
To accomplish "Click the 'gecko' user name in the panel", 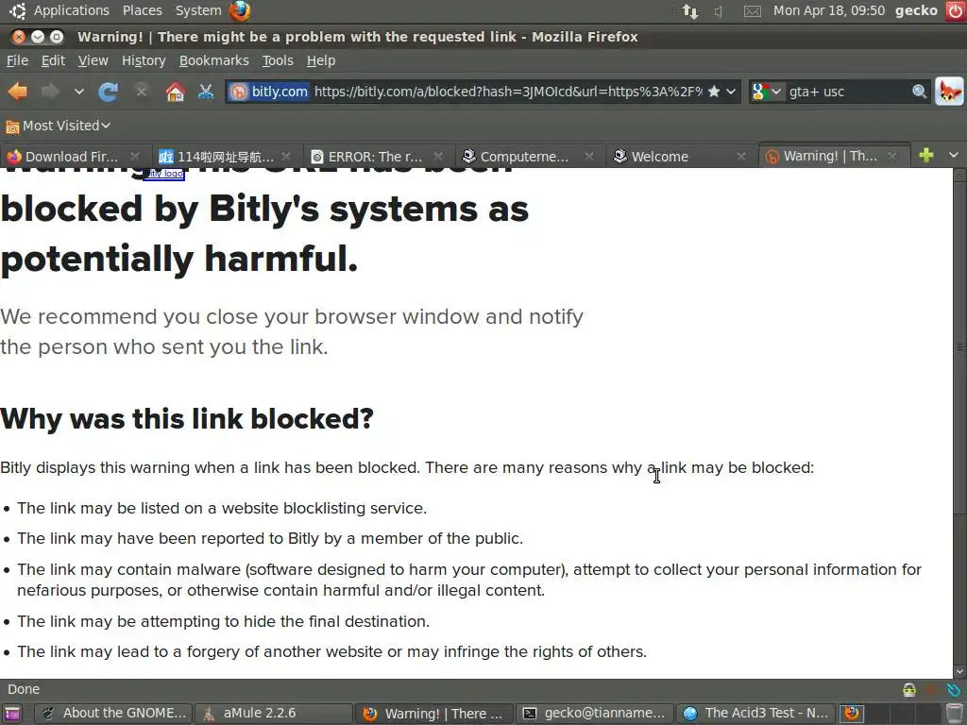I will [916, 10].
